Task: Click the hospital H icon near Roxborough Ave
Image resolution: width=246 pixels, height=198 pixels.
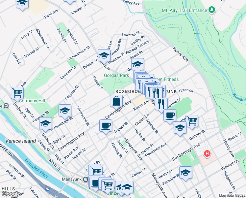Action: coord(207,153)
